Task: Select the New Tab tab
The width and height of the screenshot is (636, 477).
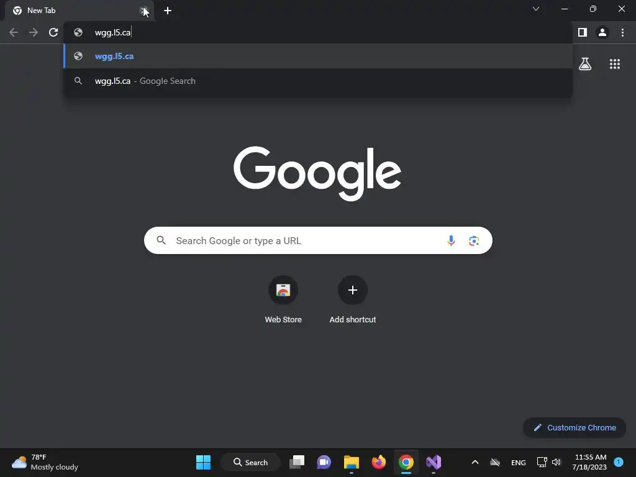Action: tap(79, 11)
